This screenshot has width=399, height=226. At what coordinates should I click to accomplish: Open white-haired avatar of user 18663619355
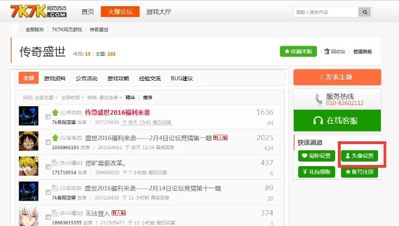coord(28,216)
